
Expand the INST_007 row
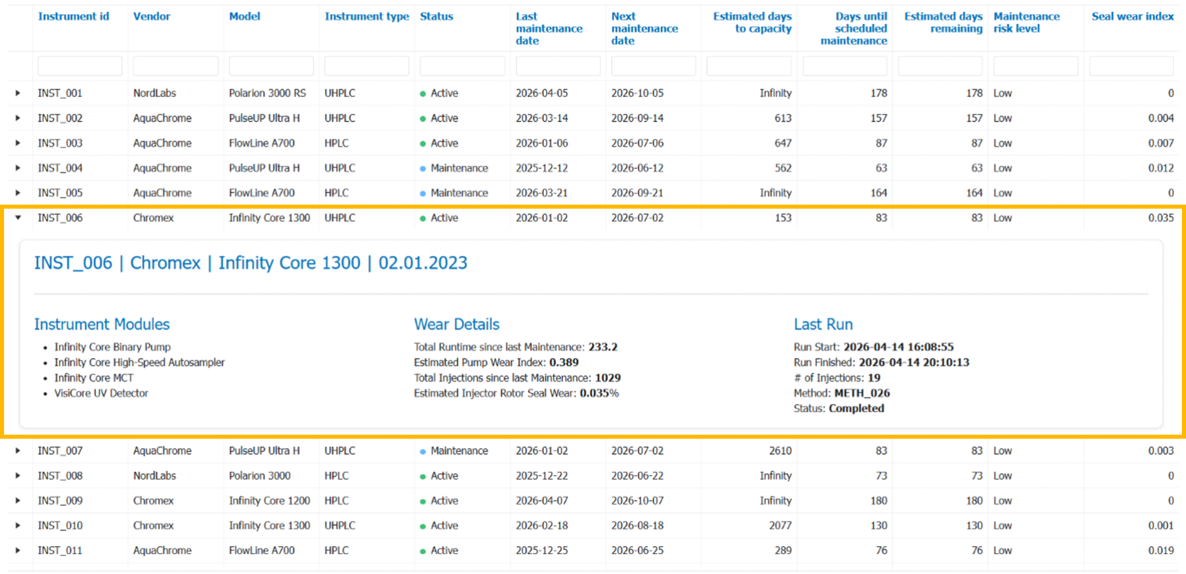click(x=18, y=451)
